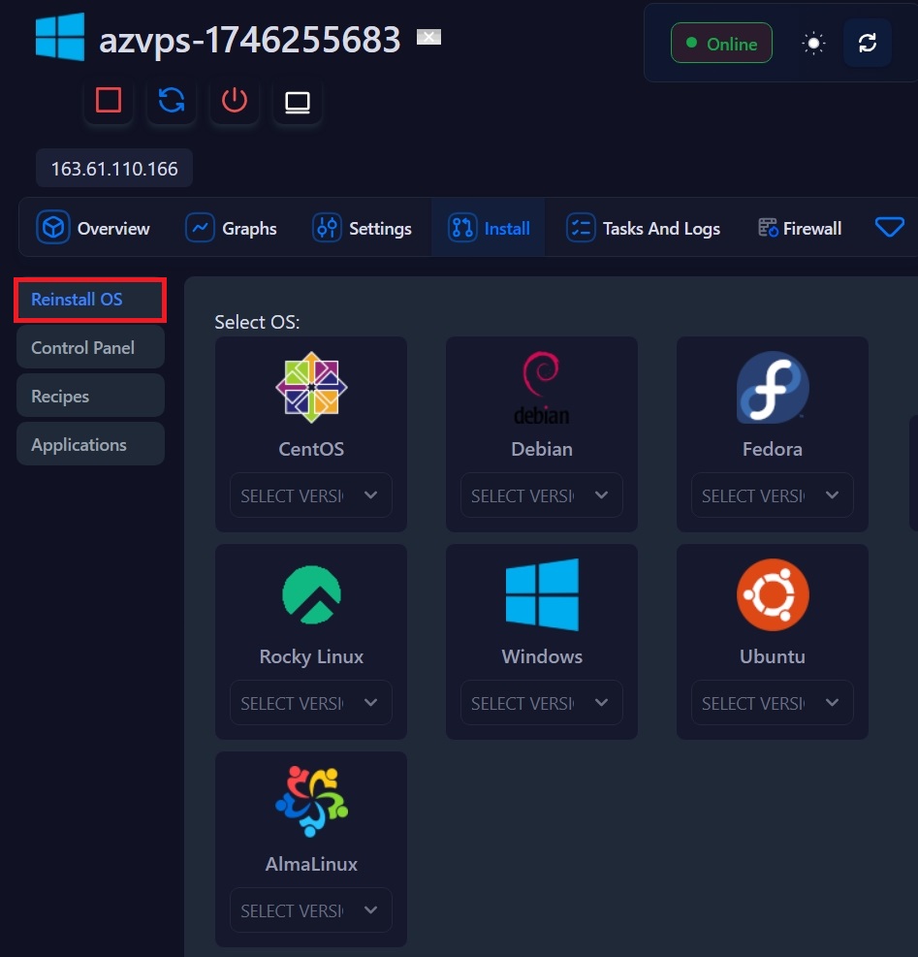Open CentOS version dropdown
This screenshot has width=918, height=957.
tap(310, 495)
